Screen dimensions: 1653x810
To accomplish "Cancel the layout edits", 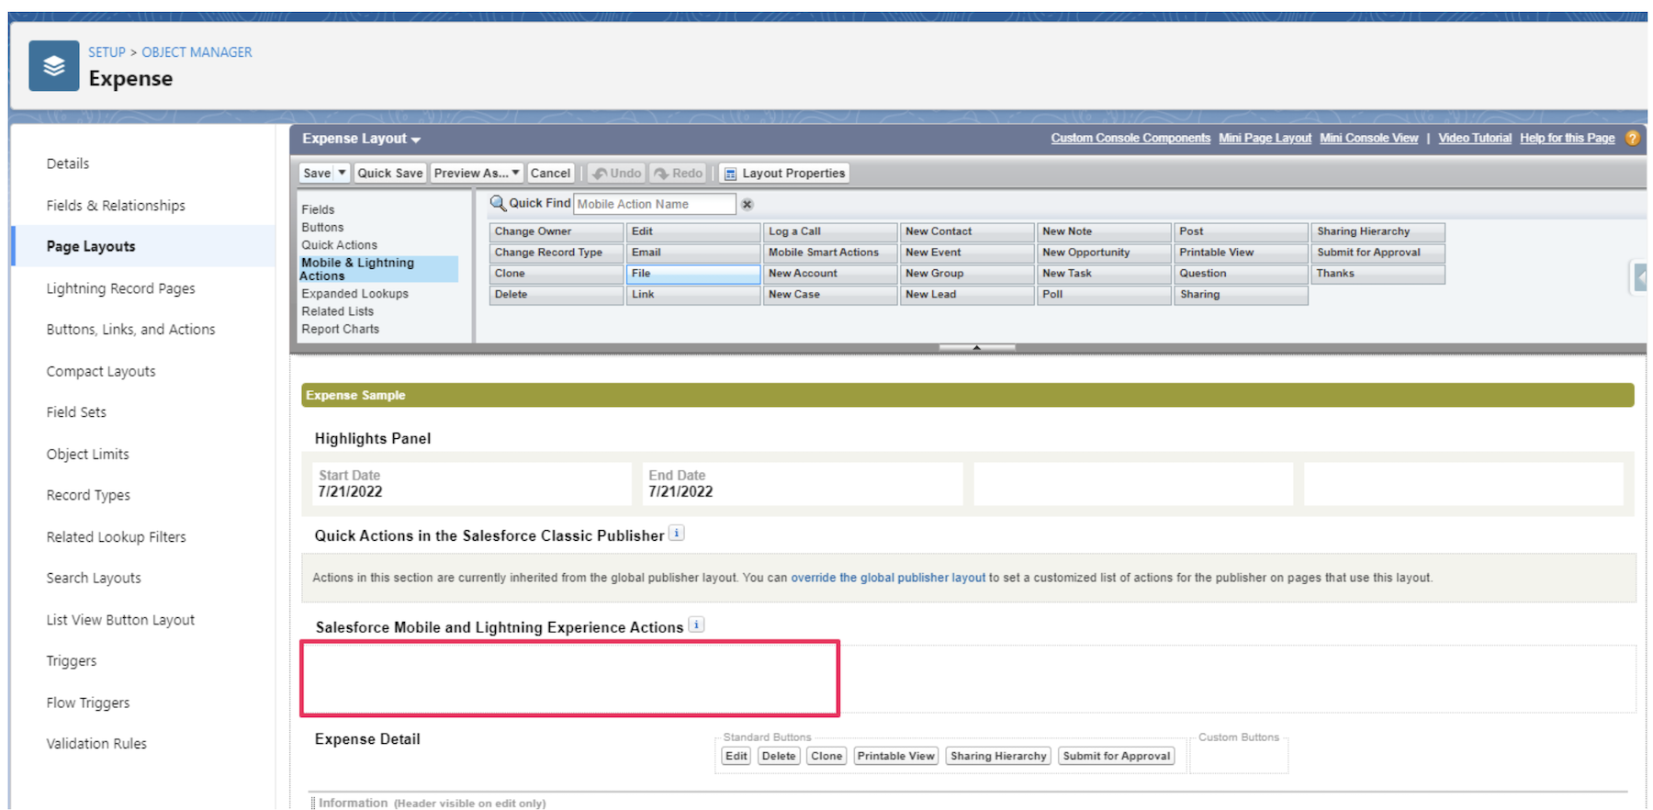I will pyautogui.click(x=550, y=173).
